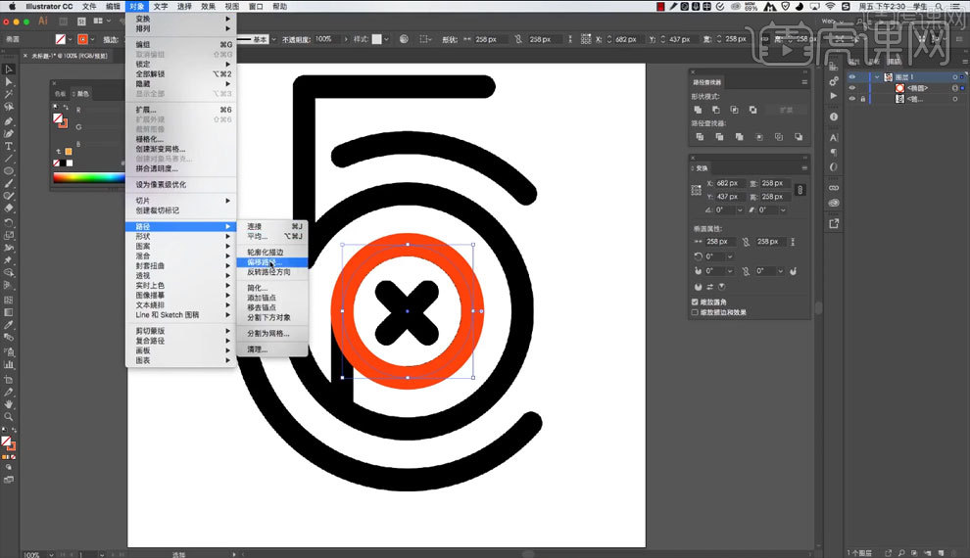970x558 pixels.
Task: Select the Rotate tool
Action: [x=9, y=222]
